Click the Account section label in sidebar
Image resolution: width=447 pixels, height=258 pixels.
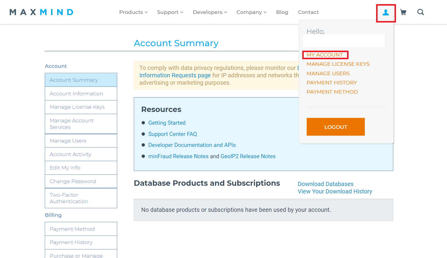pyautogui.click(x=56, y=66)
